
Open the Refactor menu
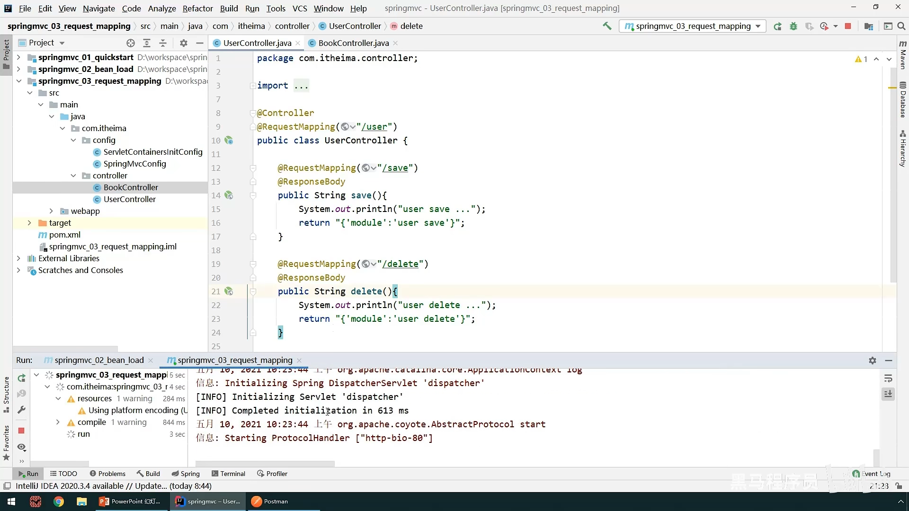point(197,8)
